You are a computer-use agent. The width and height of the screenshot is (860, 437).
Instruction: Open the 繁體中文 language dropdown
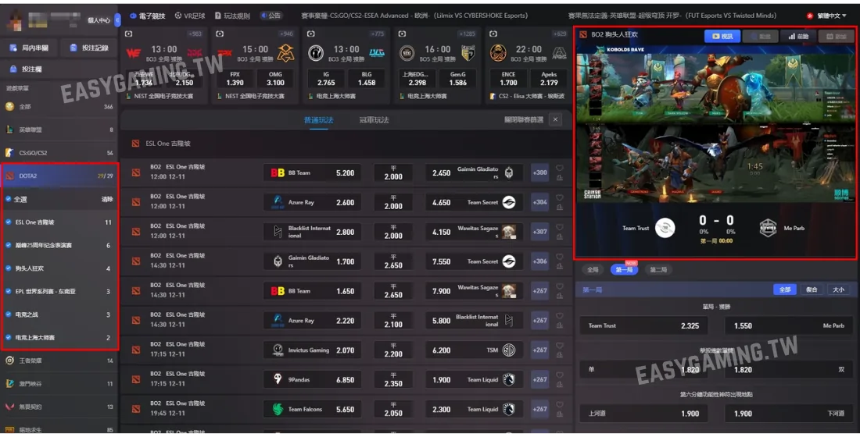[830, 16]
